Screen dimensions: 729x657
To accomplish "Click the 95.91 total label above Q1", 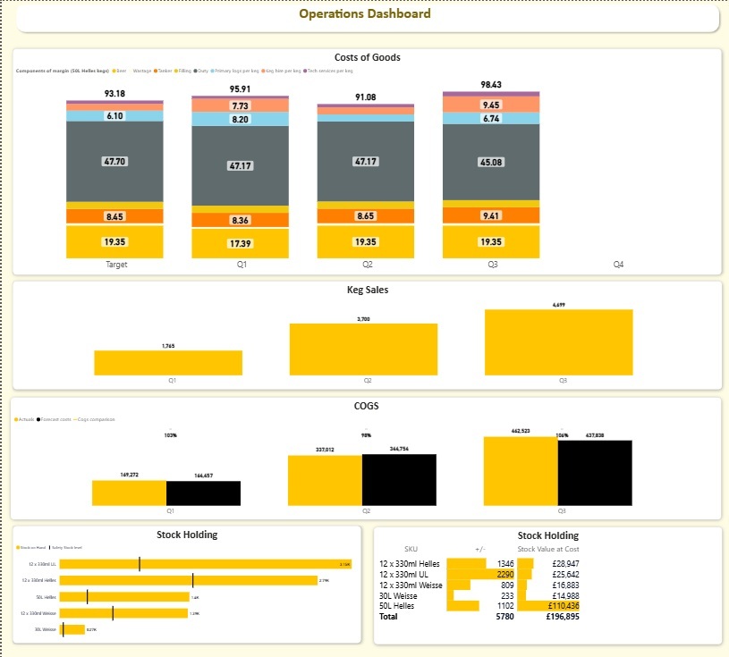I will [x=240, y=88].
